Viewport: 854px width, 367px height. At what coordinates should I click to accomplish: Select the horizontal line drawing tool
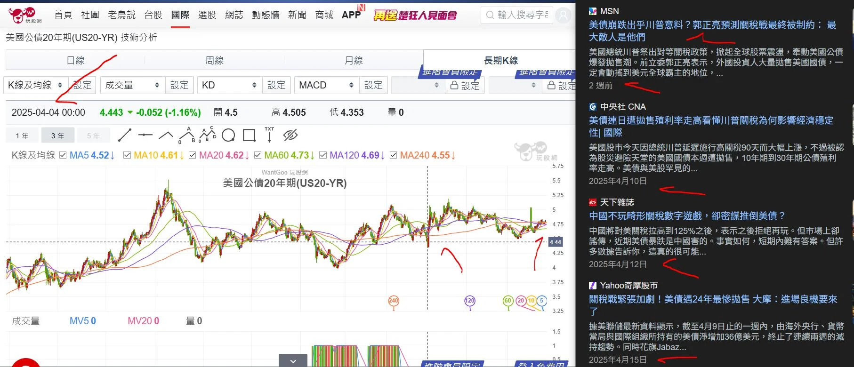click(x=145, y=135)
